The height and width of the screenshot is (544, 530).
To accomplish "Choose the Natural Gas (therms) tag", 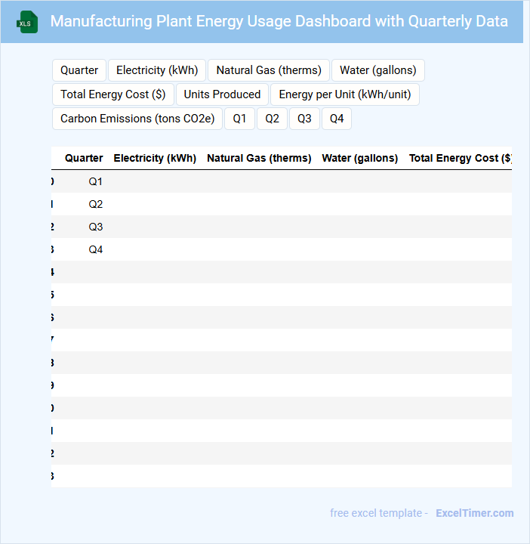I will 269,70.
